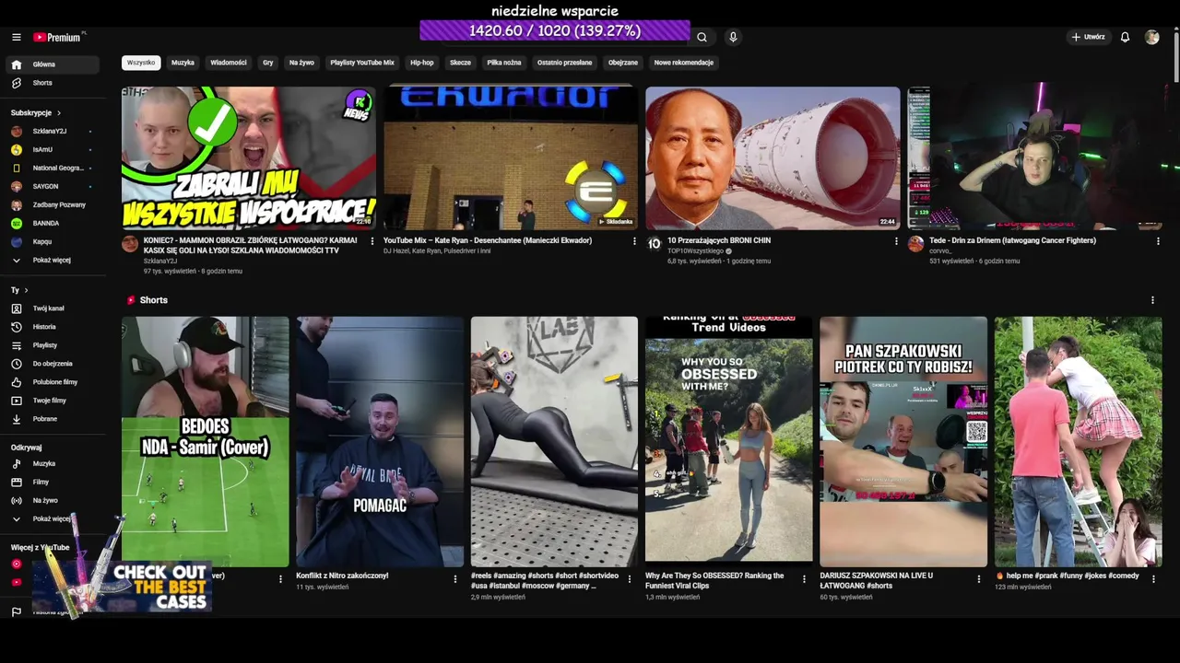Screen dimensions: 1180x663
Task: Open the hamburger guide menu
Action: 17,37
